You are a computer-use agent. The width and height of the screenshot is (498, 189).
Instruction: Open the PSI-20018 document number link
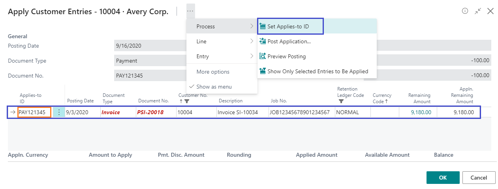tap(150, 112)
